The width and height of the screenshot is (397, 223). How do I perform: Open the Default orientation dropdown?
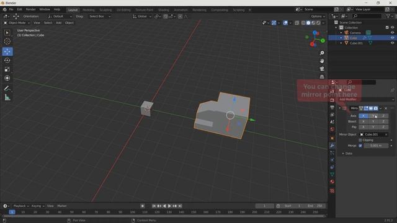[x=60, y=17]
